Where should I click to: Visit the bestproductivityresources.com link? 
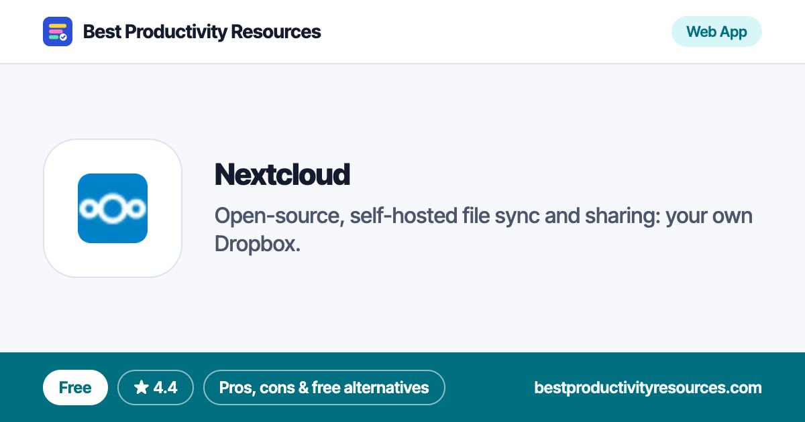pyautogui.click(x=648, y=388)
